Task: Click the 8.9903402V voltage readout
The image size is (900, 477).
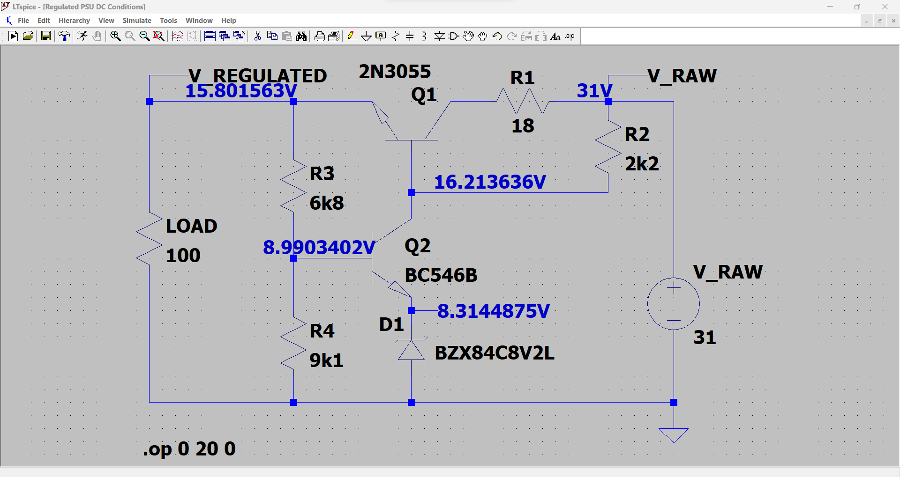Action: [x=319, y=248]
